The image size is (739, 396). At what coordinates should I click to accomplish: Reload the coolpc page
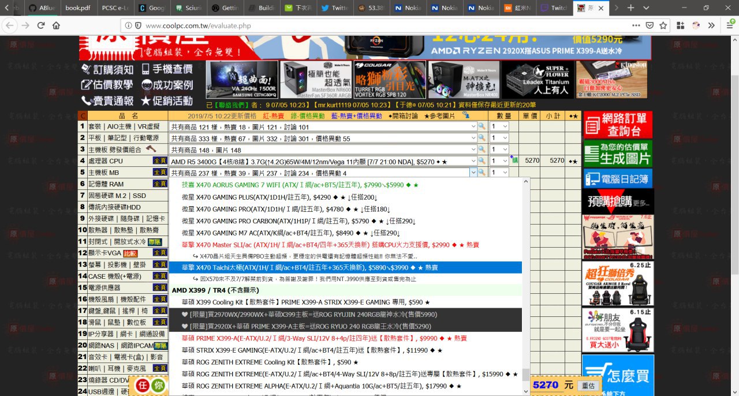coord(41,25)
